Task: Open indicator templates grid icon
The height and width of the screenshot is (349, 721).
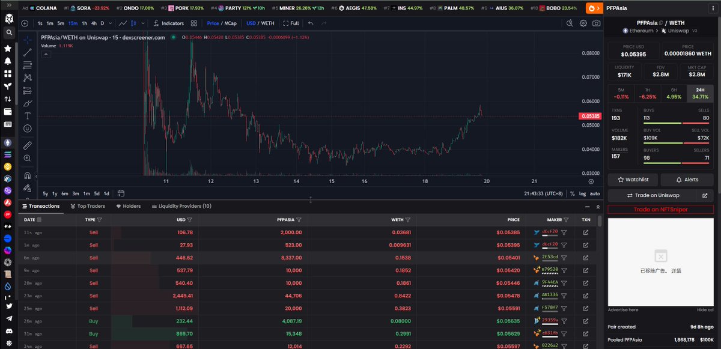Action: click(194, 23)
